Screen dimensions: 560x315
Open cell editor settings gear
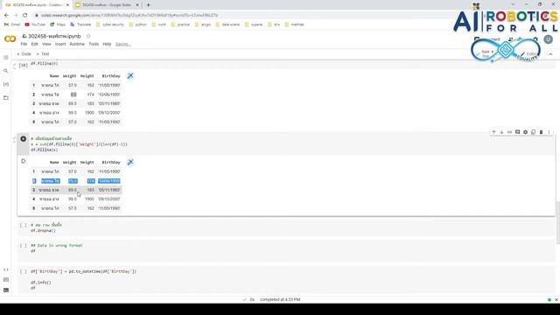[525, 132]
